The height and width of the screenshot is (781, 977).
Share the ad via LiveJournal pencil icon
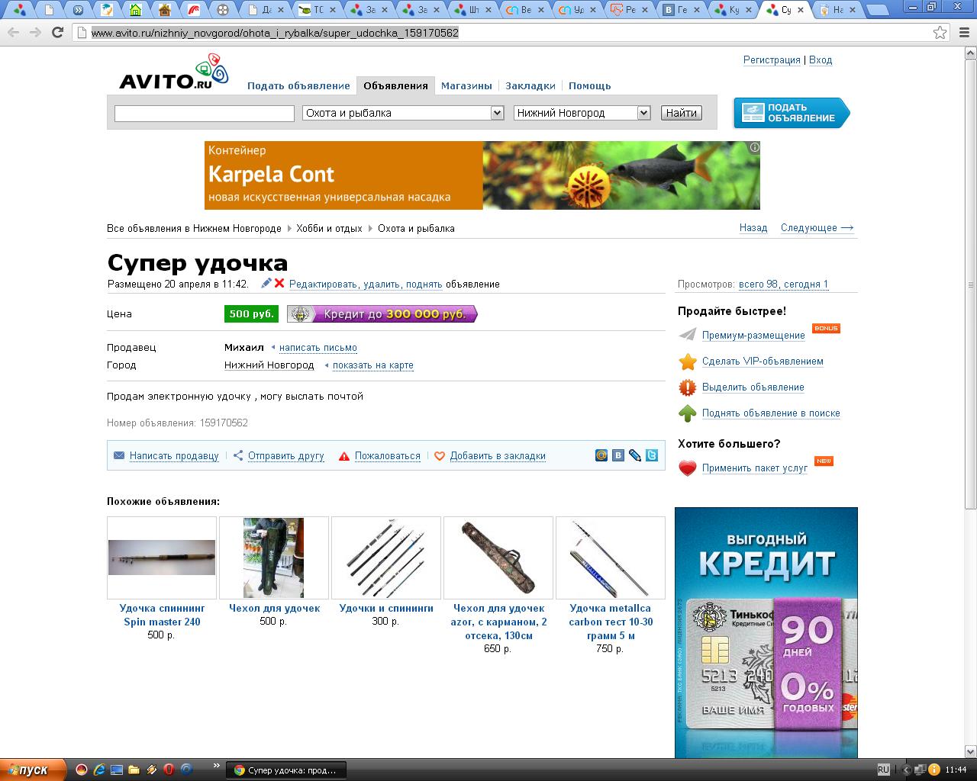click(x=635, y=455)
